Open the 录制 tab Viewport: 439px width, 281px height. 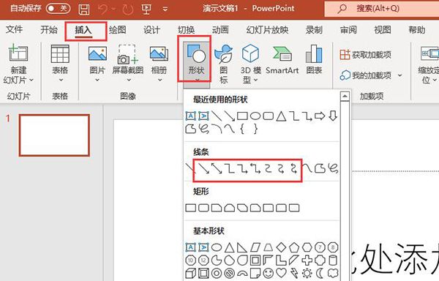pos(314,29)
